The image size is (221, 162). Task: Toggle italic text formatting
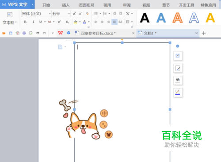point(34,22)
